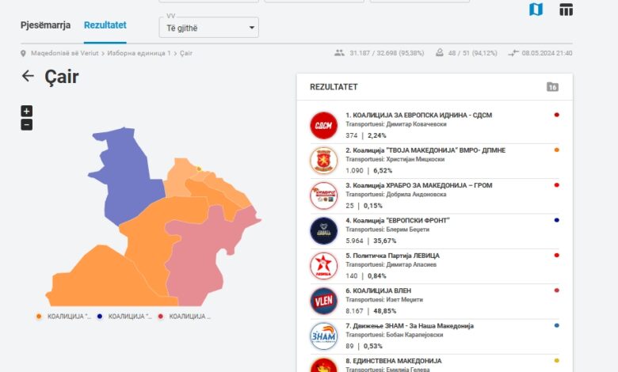Click the ZNAM party logo
The image size is (618, 372).
323,336
